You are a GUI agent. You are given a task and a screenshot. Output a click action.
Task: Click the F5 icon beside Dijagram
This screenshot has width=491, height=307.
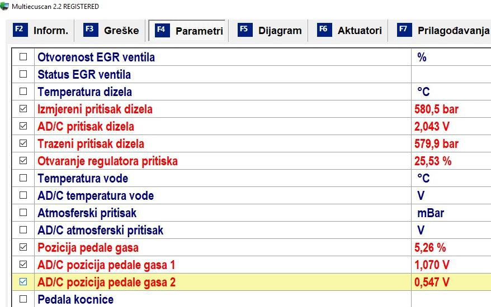(x=245, y=30)
